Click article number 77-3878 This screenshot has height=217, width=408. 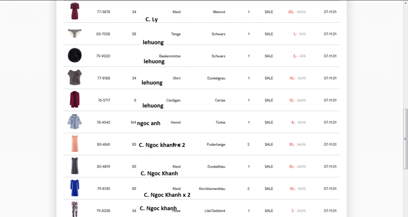coord(103,12)
